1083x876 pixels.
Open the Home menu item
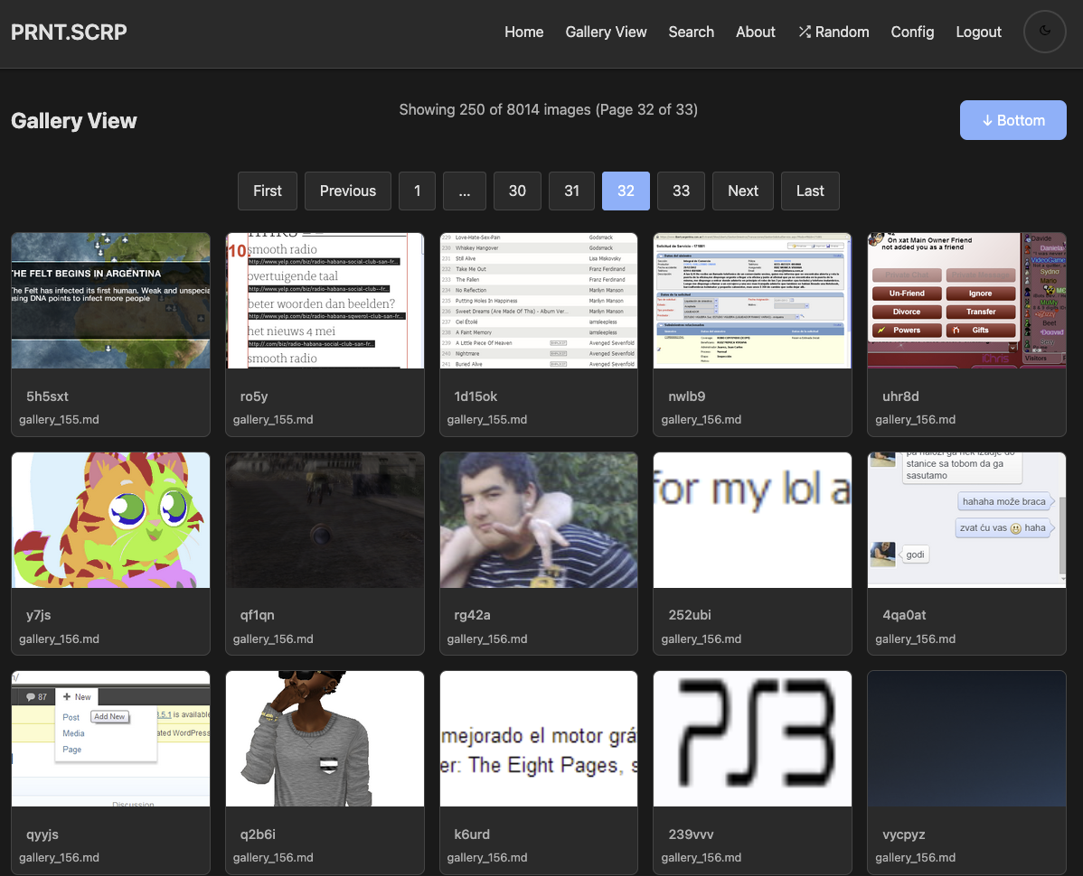click(523, 32)
